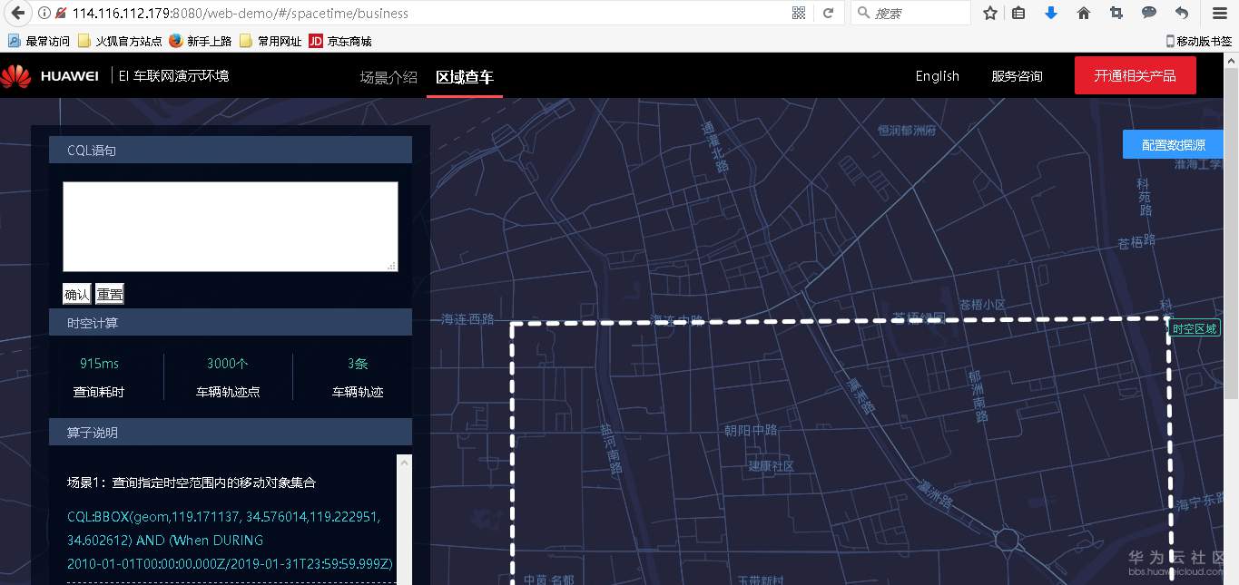The image size is (1239, 585).
Task: Click the page reload icon
Action: 828,14
